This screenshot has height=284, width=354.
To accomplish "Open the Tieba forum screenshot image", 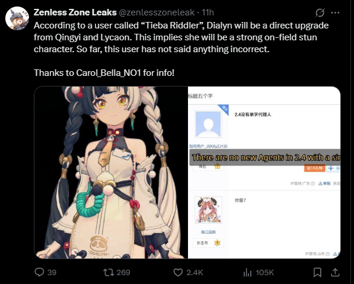I will (264, 173).
